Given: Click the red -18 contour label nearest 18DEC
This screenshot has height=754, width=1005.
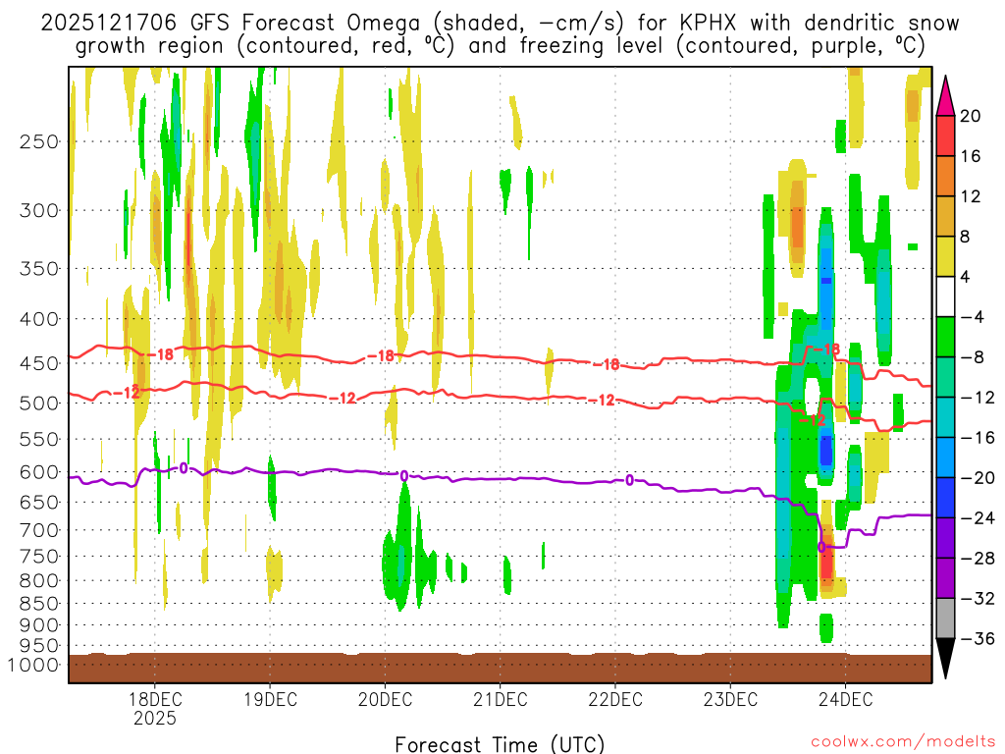Looking at the screenshot, I should [160, 353].
